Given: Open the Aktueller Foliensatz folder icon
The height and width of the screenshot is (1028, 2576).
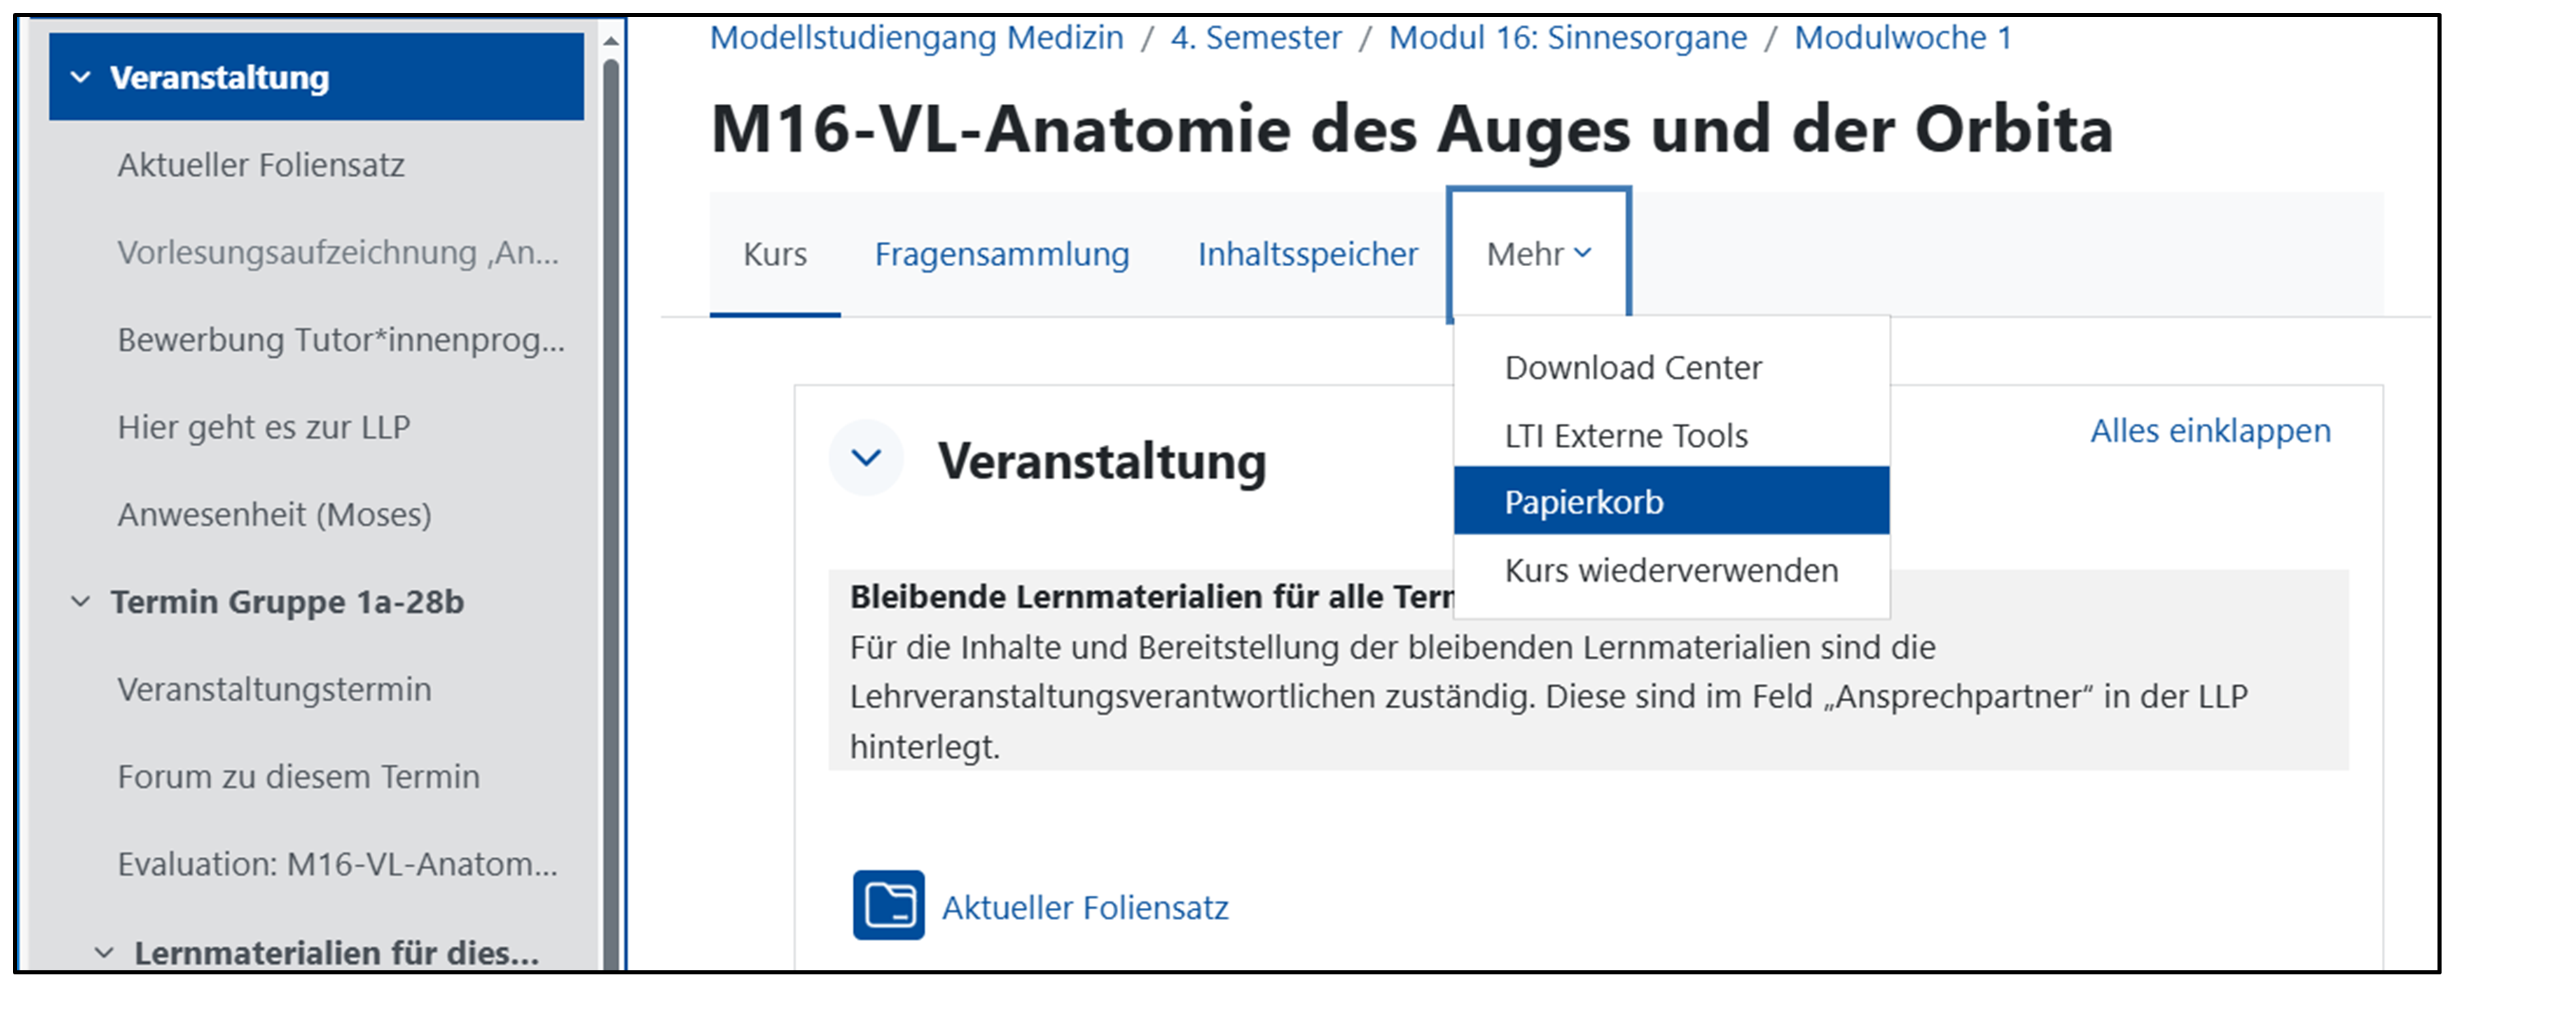Looking at the screenshot, I should 888,905.
